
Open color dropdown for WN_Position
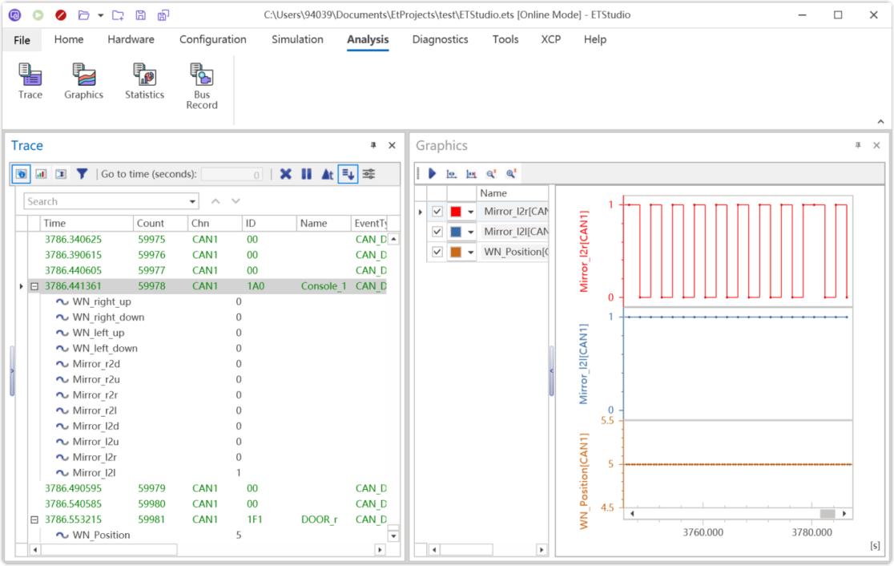tap(471, 253)
